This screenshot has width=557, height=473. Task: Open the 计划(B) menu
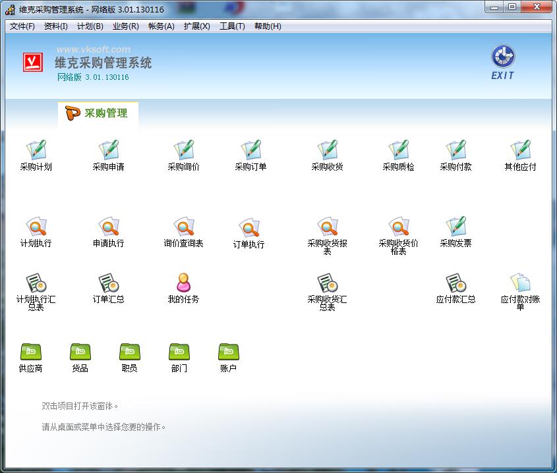[90, 26]
